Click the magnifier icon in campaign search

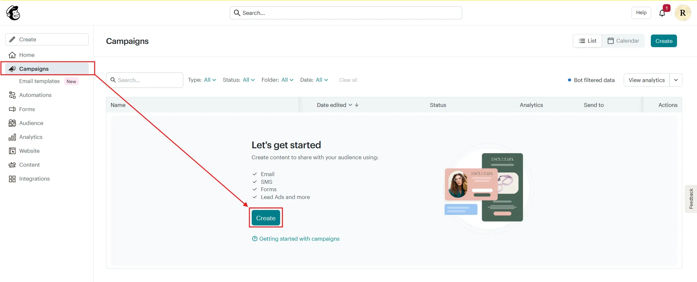(113, 80)
